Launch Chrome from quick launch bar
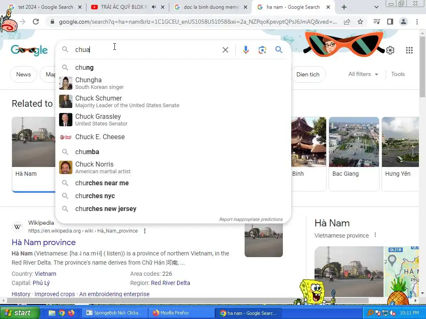The height and width of the screenshot is (319, 426). pos(62,313)
